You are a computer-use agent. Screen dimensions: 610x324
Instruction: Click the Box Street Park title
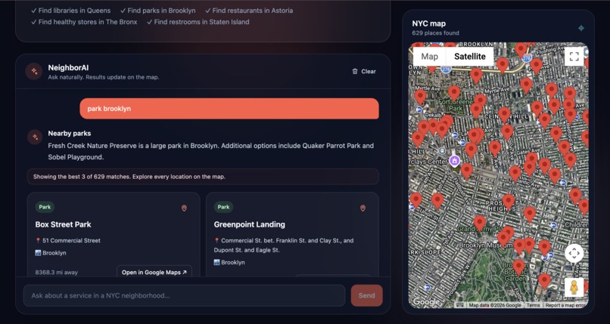63,224
